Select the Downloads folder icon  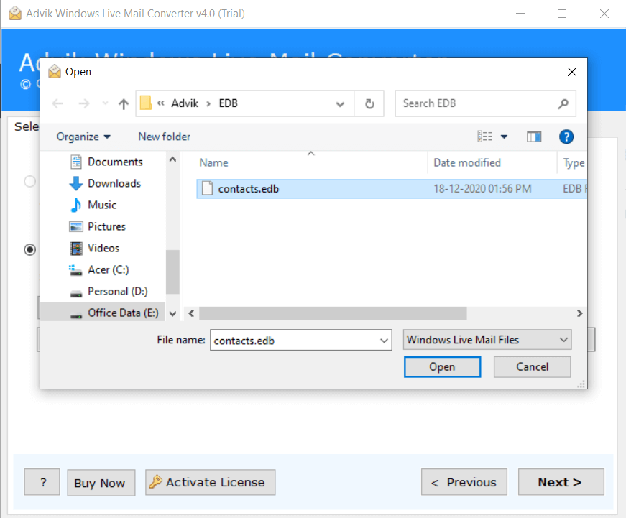tap(76, 183)
